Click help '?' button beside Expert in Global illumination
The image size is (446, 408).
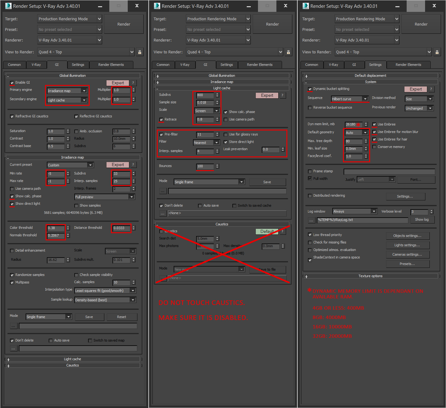[133, 83]
